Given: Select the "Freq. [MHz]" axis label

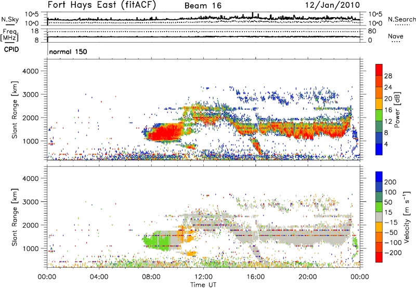Looking at the screenshot, I should tap(10, 35).
